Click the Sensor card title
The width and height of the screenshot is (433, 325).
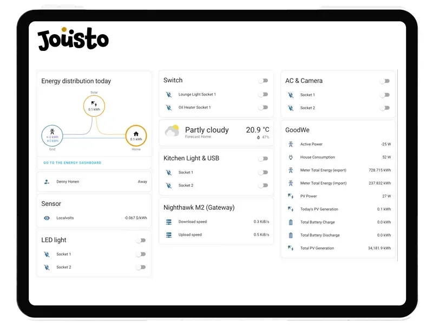[51, 204]
